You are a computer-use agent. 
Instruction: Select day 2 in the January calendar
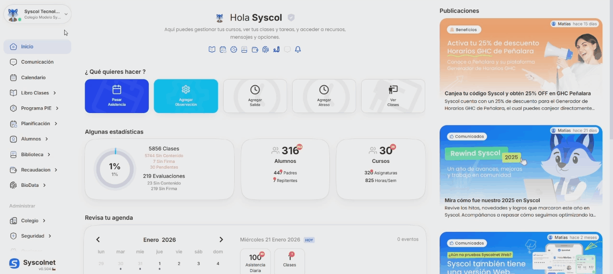point(179,263)
